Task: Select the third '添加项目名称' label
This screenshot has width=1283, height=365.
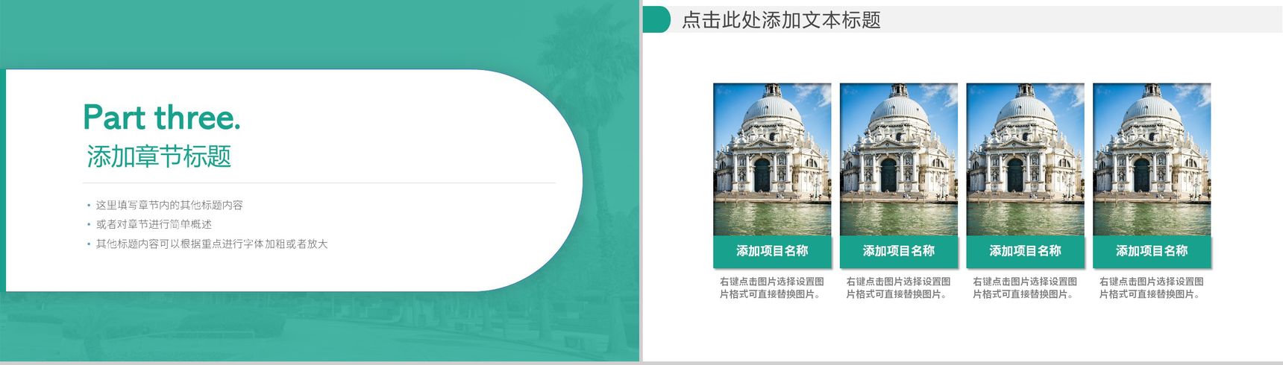Action: 1025,251
